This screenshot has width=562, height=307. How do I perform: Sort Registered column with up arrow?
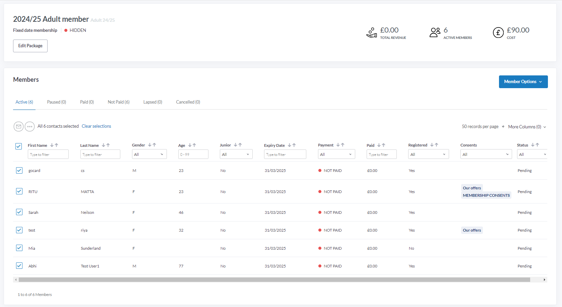pos(436,145)
